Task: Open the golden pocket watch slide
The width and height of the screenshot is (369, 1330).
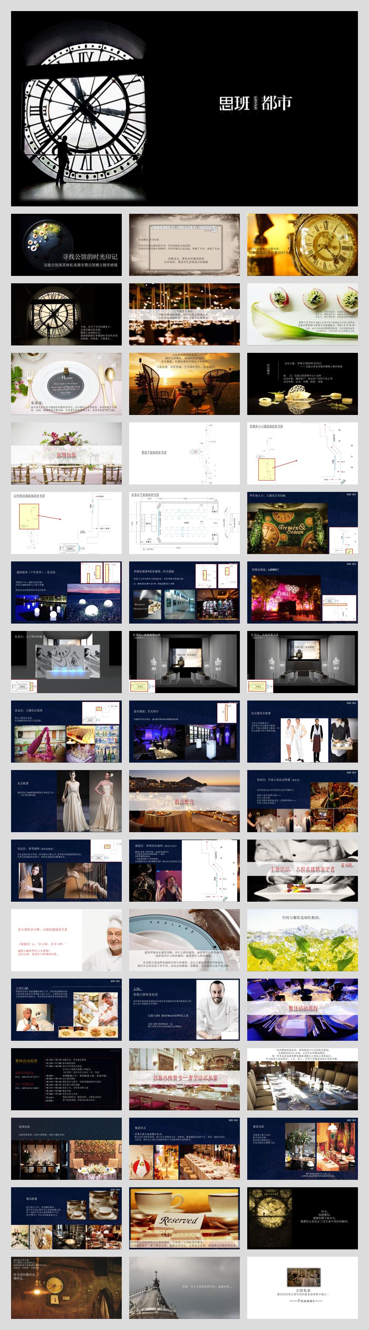Action: (302, 245)
